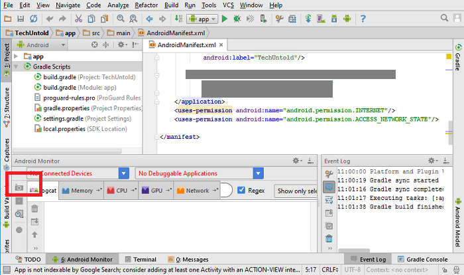Navigate Back with blue left arrow

[149, 19]
